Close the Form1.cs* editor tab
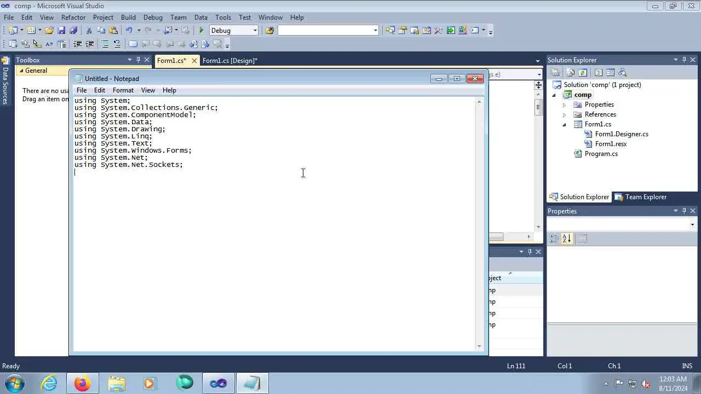 pyautogui.click(x=194, y=61)
